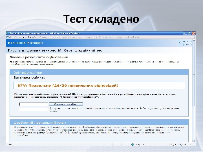203x152 pixels.
Task: Click the Тест складено slide title
Action: click(x=101, y=19)
